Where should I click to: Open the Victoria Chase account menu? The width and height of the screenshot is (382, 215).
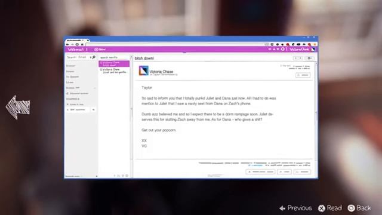[299, 50]
